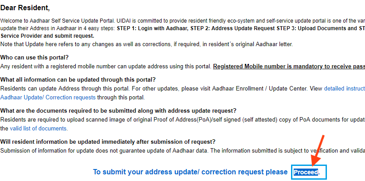Click the Dear Resident heading
Screen dimensions: 365x181
click(x=25, y=8)
